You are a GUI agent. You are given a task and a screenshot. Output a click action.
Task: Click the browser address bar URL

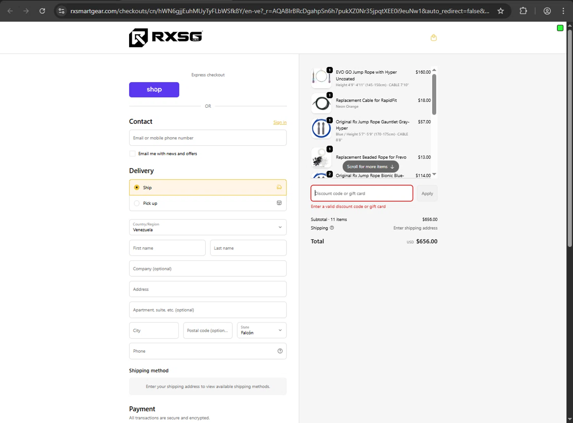tap(280, 11)
